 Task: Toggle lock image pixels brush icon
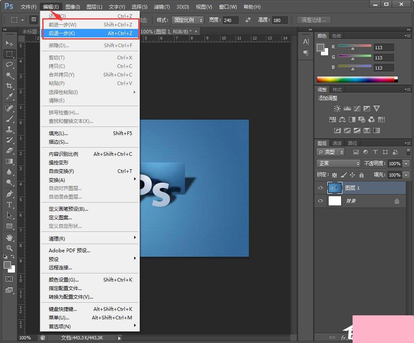(344, 175)
